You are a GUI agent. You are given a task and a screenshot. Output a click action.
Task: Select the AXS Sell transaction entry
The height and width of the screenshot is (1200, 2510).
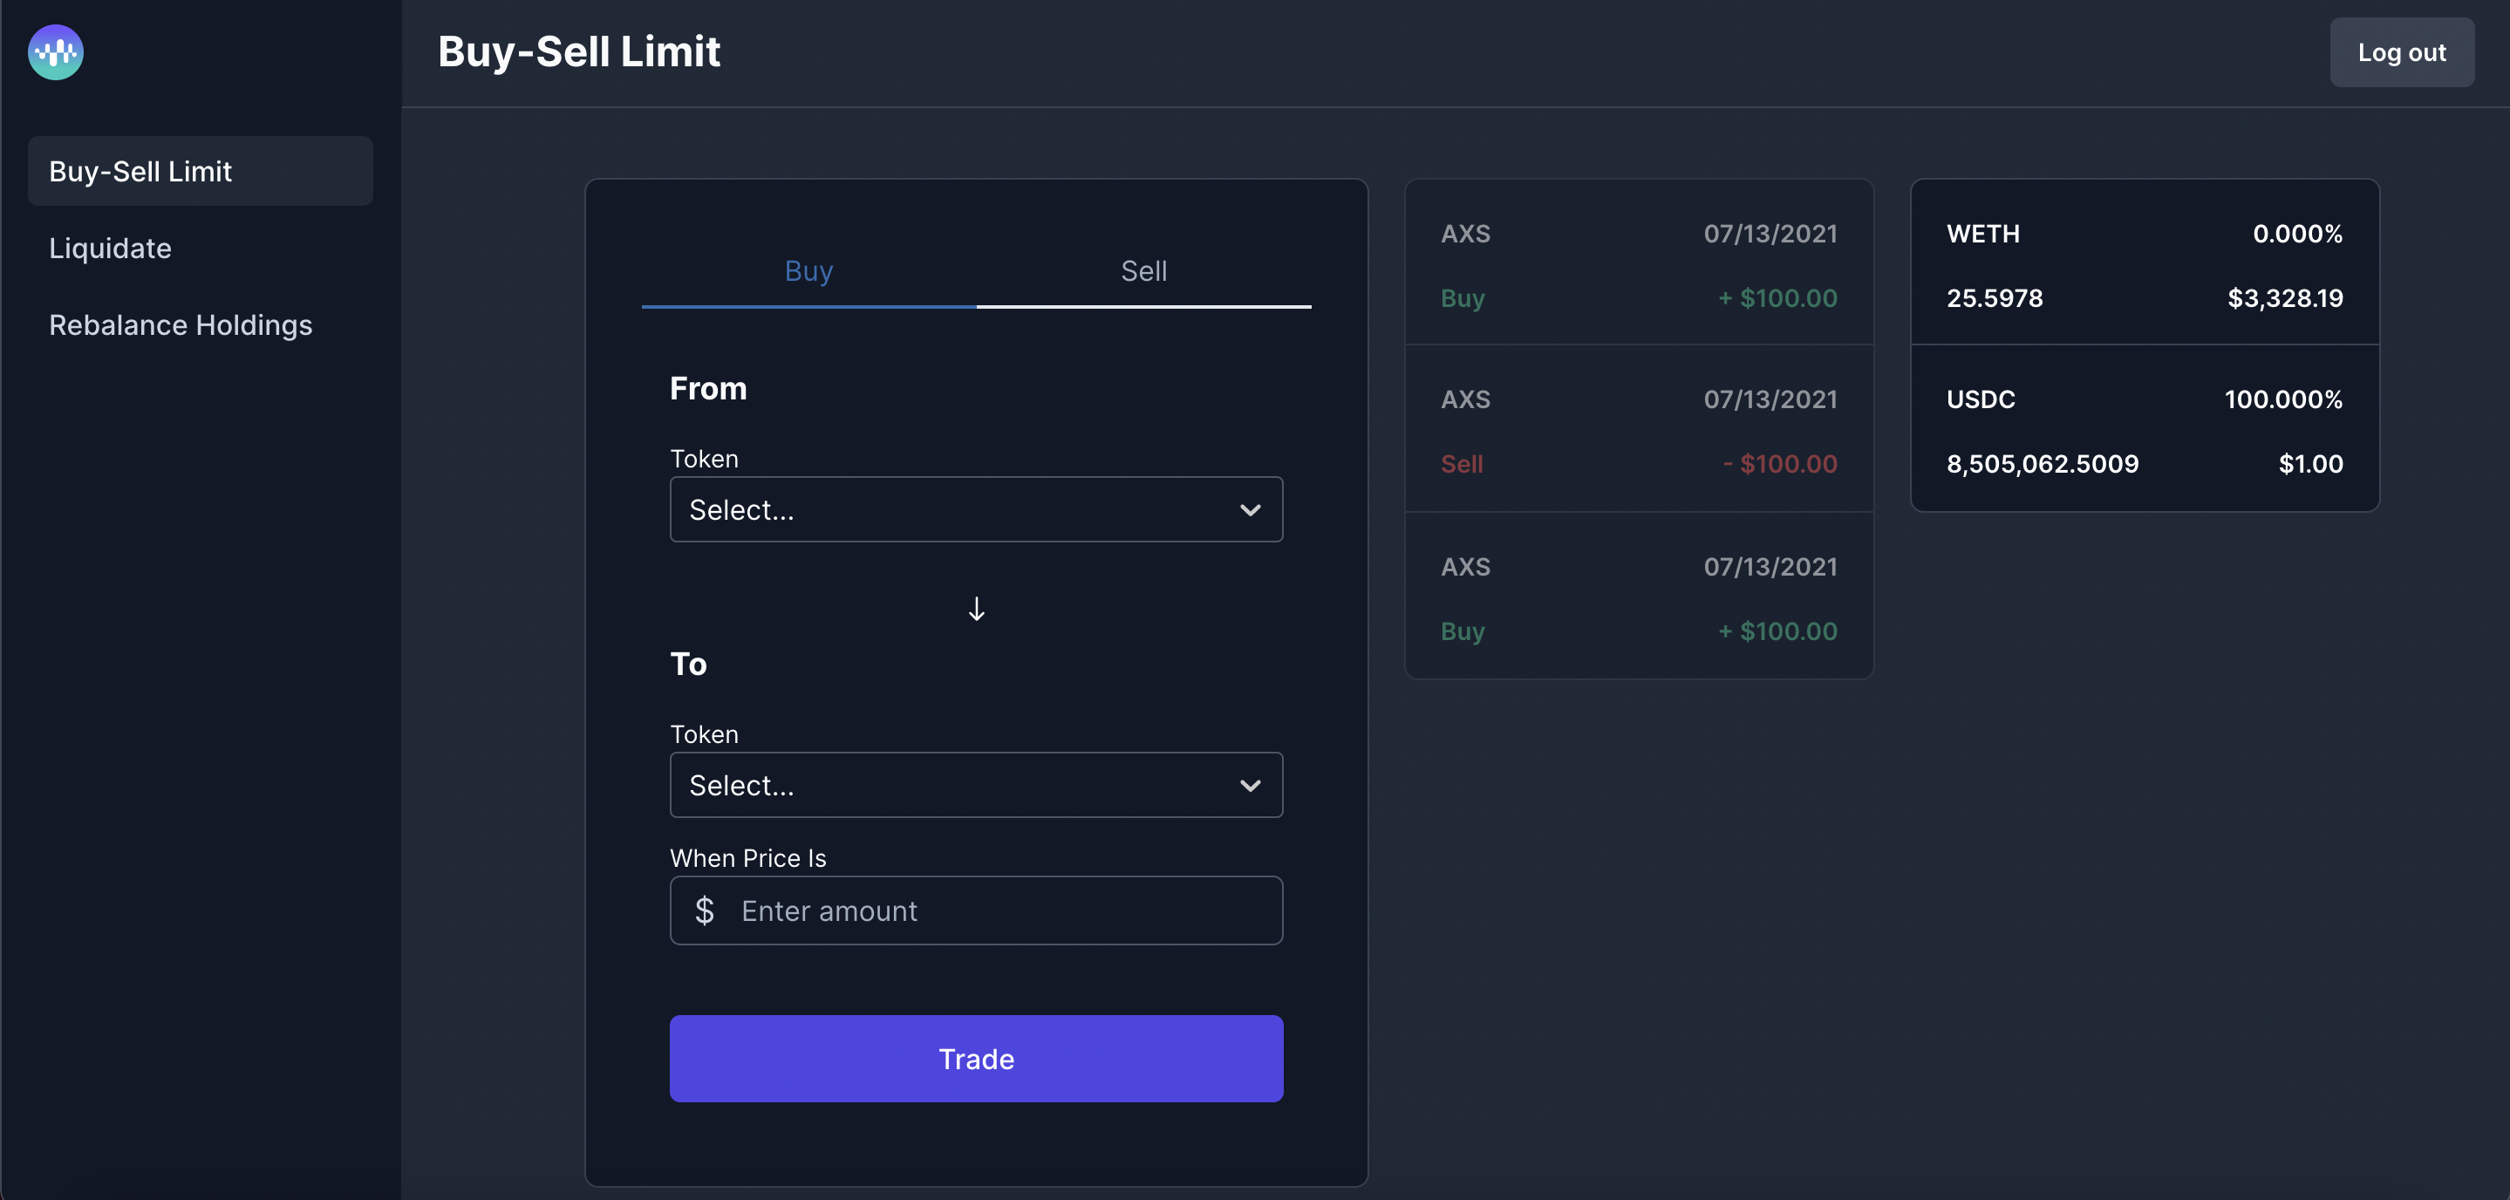pyautogui.click(x=1639, y=431)
